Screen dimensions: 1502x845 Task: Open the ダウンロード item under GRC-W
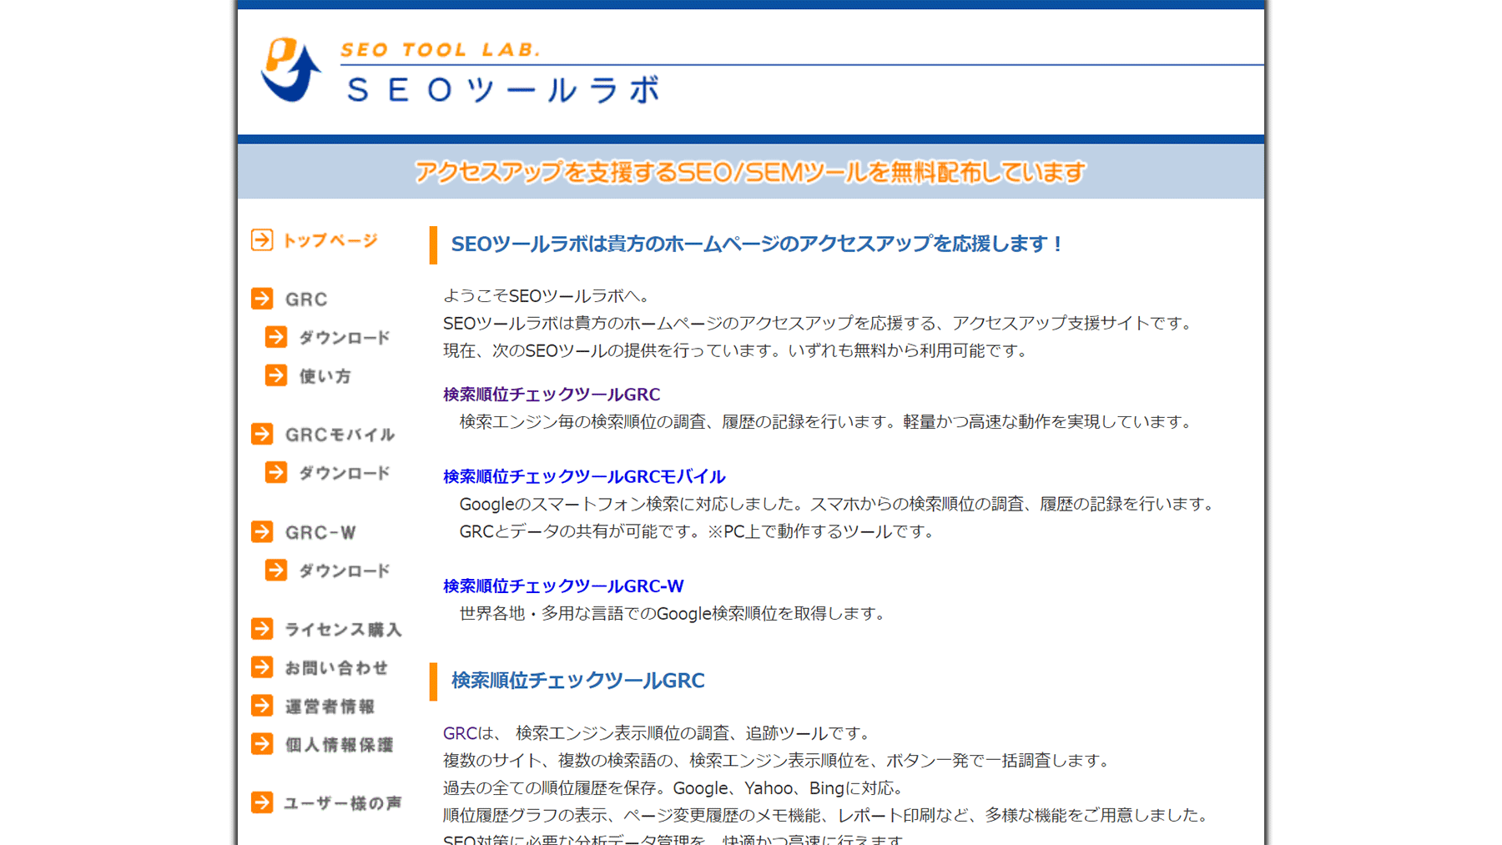pyautogui.click(x=345, y=571)
